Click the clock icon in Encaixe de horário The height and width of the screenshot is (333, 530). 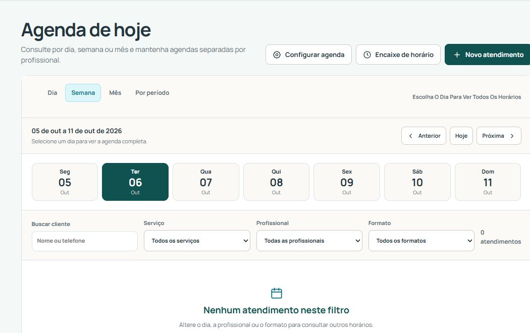click(x=367, y=54)
